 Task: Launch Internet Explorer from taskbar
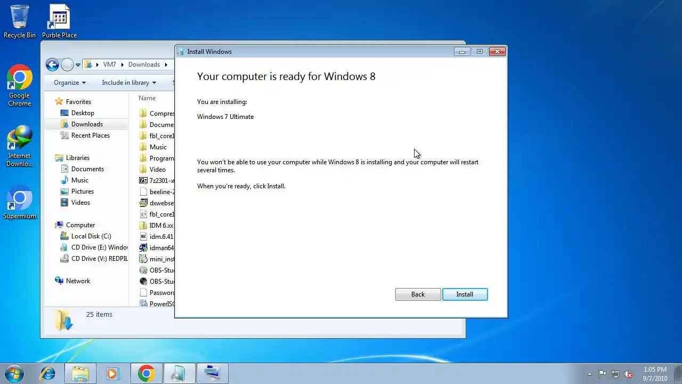pos(47,373)
